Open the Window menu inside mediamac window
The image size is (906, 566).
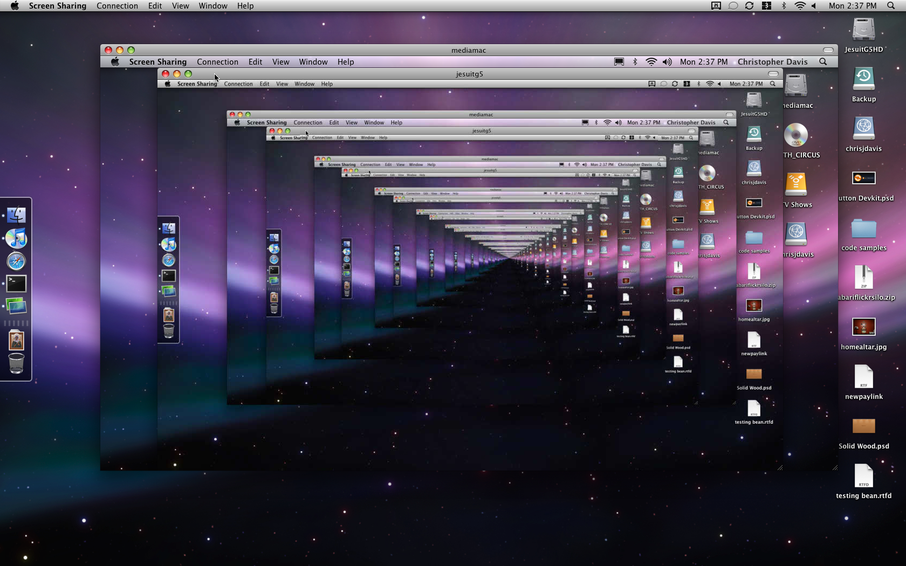[313, 62]
